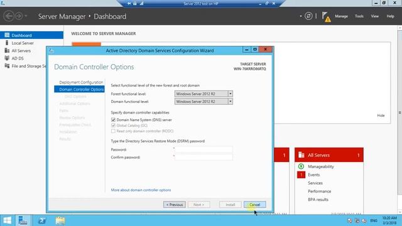The height and width of the screenshot is (226, 402).
Task: Select Local Server label in sidebar
Action: pyautogui.click(x=23, y=43)
